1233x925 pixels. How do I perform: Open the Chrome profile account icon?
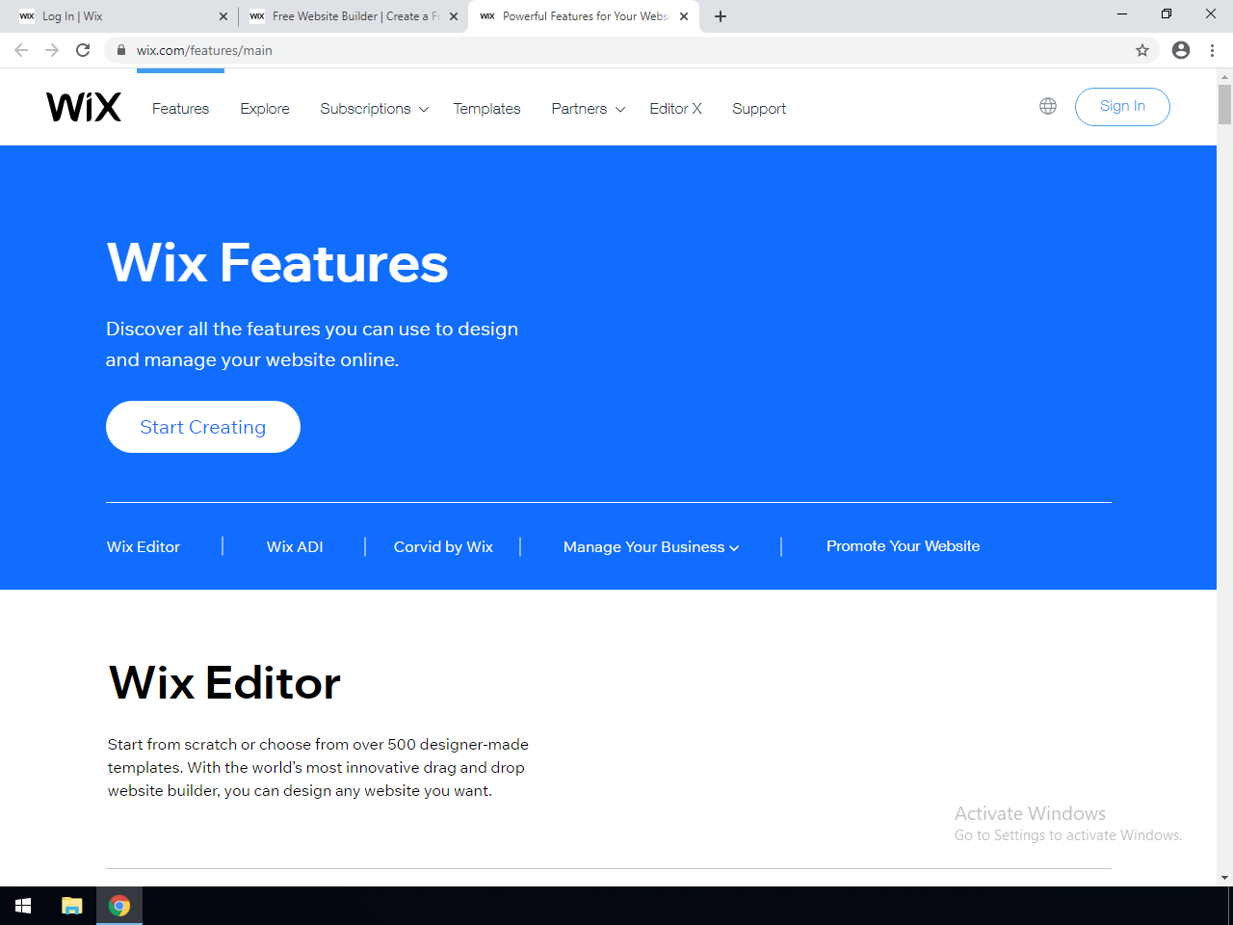pyautogui.click(x=1181, y=50)
